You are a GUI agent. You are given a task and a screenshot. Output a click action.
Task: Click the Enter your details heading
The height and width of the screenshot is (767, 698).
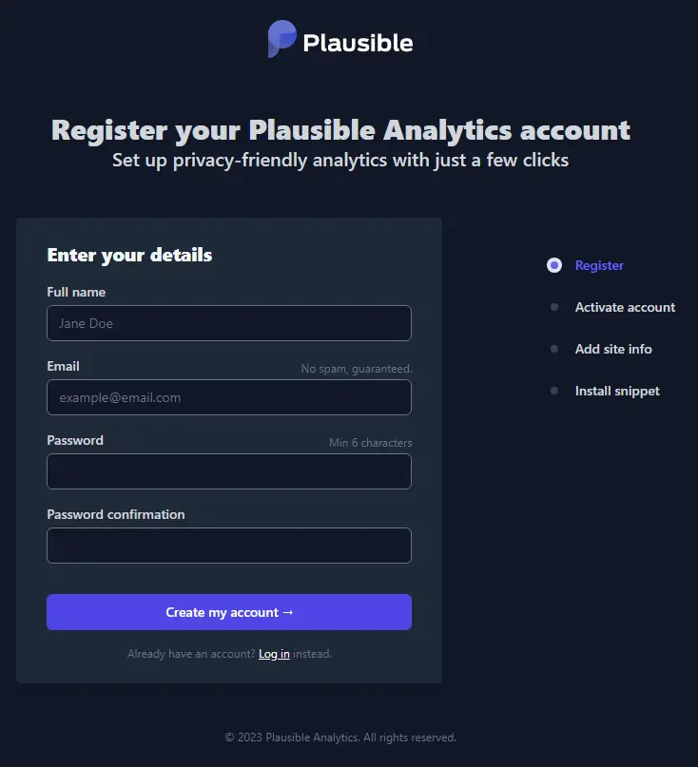129,255
